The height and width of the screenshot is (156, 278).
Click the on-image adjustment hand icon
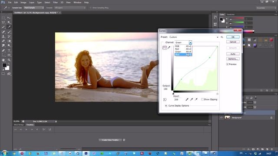[165, 100]
